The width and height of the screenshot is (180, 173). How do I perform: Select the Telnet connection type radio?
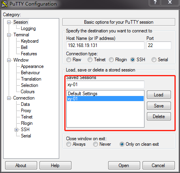coord(90,60)
